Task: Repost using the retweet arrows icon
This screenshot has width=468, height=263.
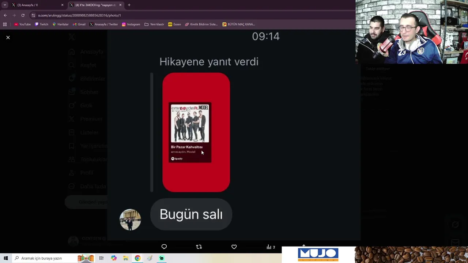Action: [x=199, y=247]
